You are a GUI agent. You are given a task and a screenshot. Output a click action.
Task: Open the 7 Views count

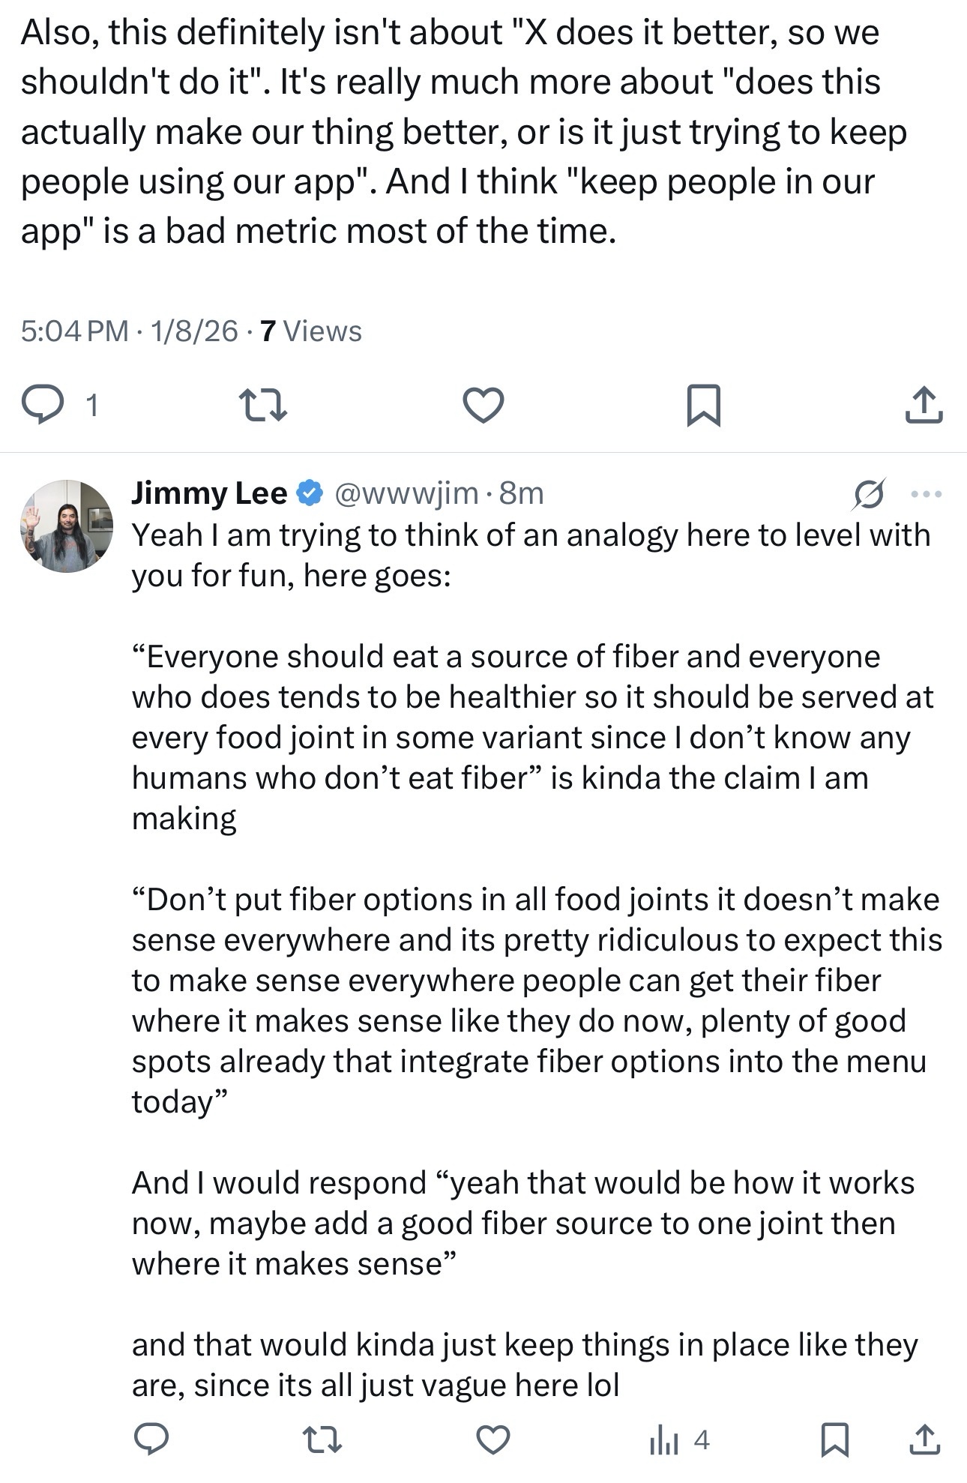[311, 331]
